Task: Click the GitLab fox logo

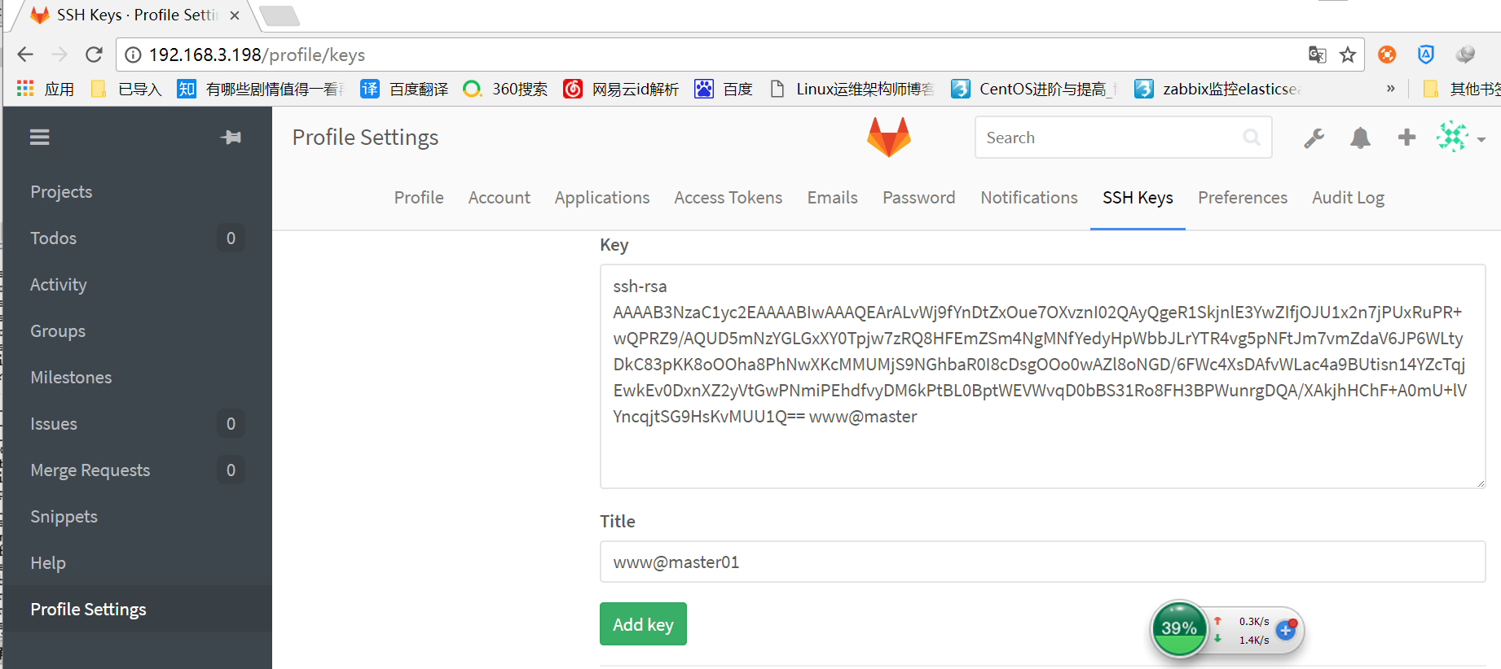Action: pyautogui.click(x=888, y=137)
